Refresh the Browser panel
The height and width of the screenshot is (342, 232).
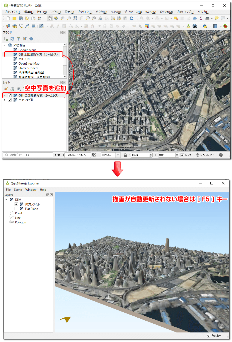(12, 39)
